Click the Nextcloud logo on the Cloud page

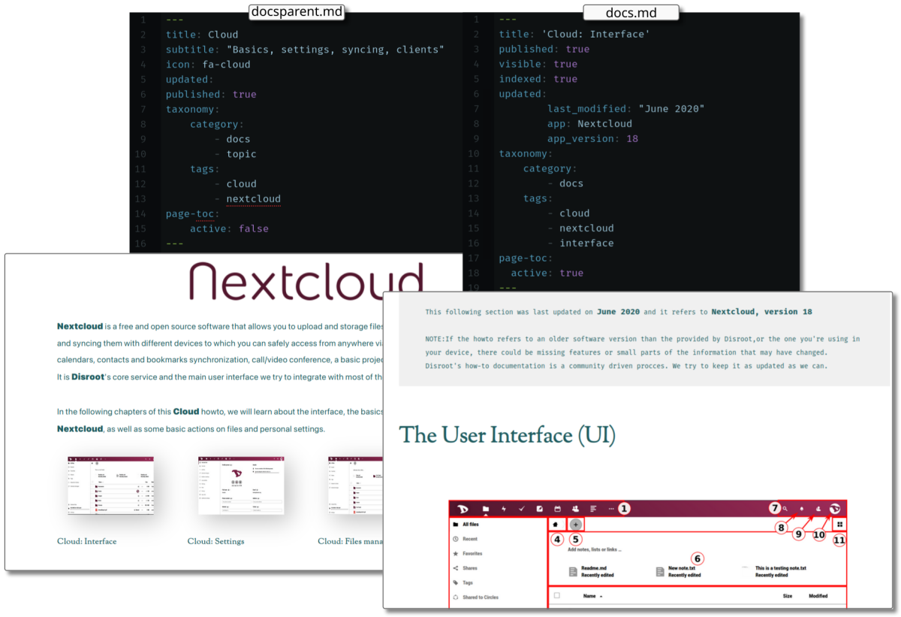pos(306,282)
